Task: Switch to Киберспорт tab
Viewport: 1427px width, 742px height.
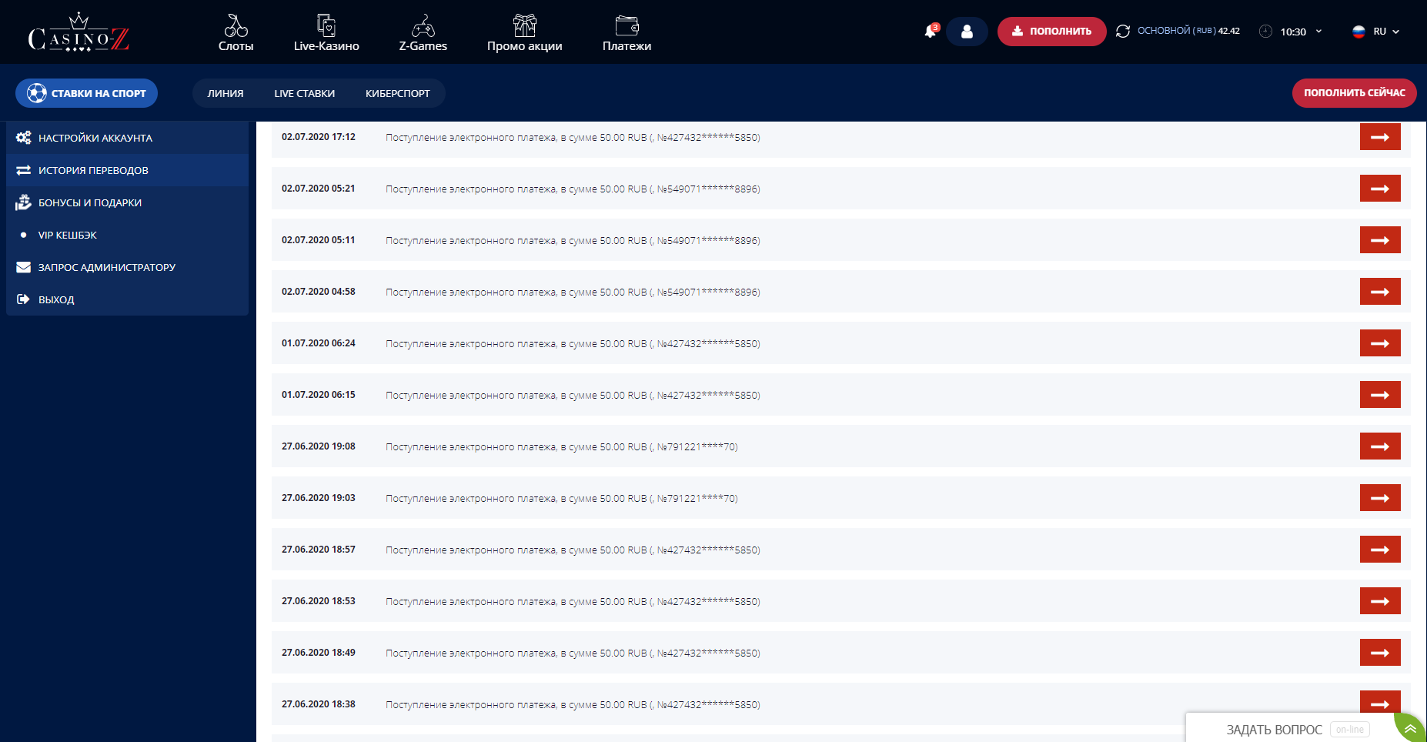Action: tap(398, 93)
